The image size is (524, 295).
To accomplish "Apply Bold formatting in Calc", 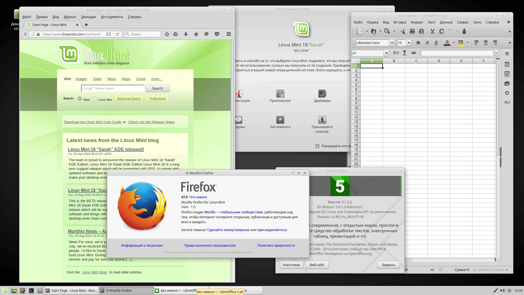I will [x=418, y=43].
